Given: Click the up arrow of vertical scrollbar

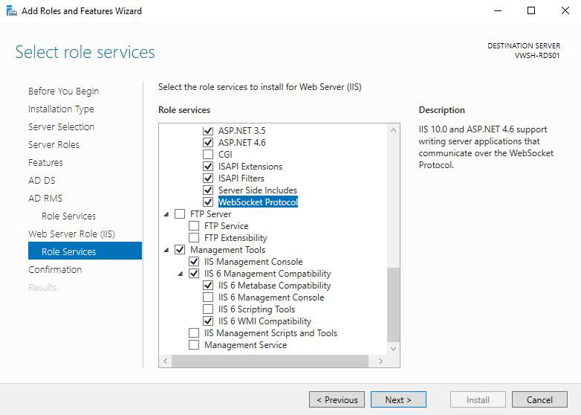Looking at the screenshot, I should pos(394,130).
